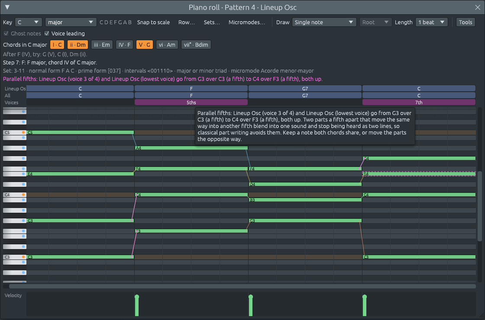Open the Draw mode dropdown showing Single note

pos(324,22)
